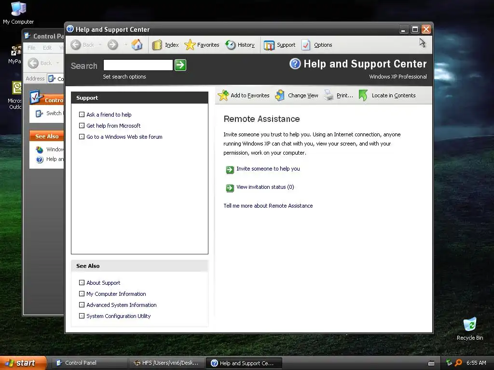Click the taskbar clock 6:55 AM

pyautogui.click(x=476, y=363)
